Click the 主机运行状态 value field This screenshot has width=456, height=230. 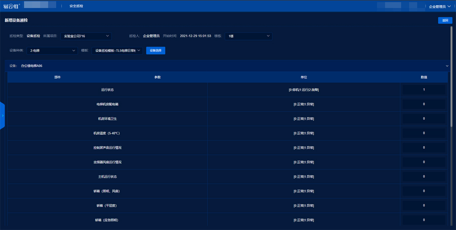point(424,177)
